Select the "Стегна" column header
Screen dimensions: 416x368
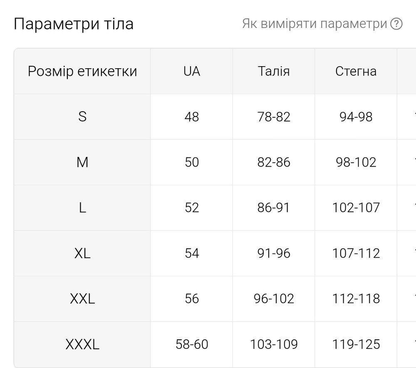356,71
